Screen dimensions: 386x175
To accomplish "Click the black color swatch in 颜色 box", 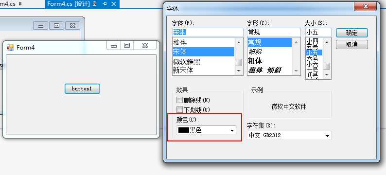I will click(184, 130).
